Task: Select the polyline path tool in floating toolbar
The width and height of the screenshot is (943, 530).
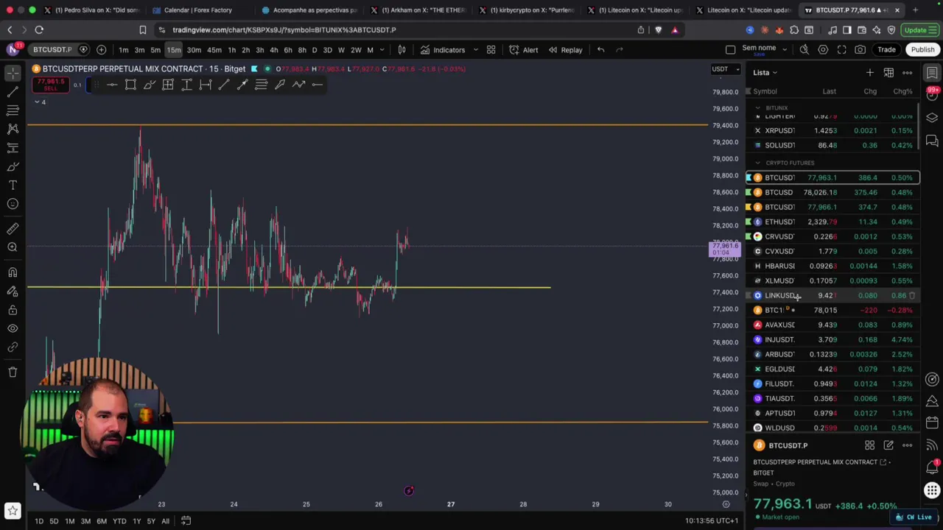Action: pos(298,85)
